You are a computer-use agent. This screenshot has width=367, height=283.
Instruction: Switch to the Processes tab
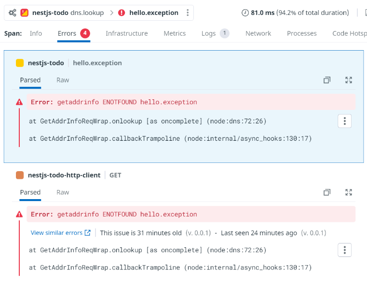coord(302,33)
